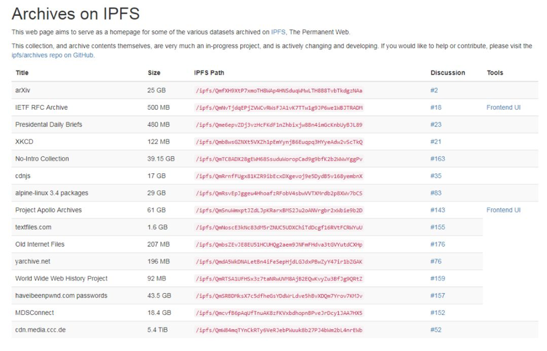Open discussion #157 for haveibeenpwnd.com passwords
Viewport: 547px width, 351px height.
pos(438,295)
